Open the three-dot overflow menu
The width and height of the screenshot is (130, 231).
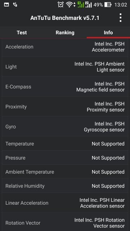tap(120, 18)
